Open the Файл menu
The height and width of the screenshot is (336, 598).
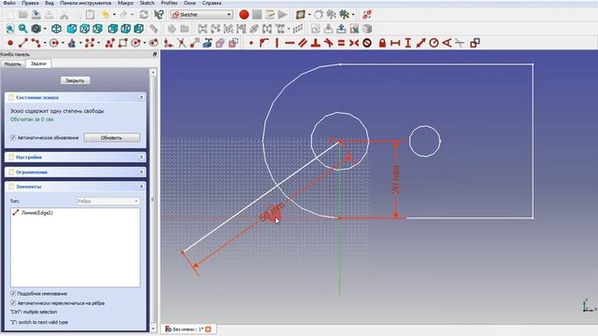(x=9, y=3)
